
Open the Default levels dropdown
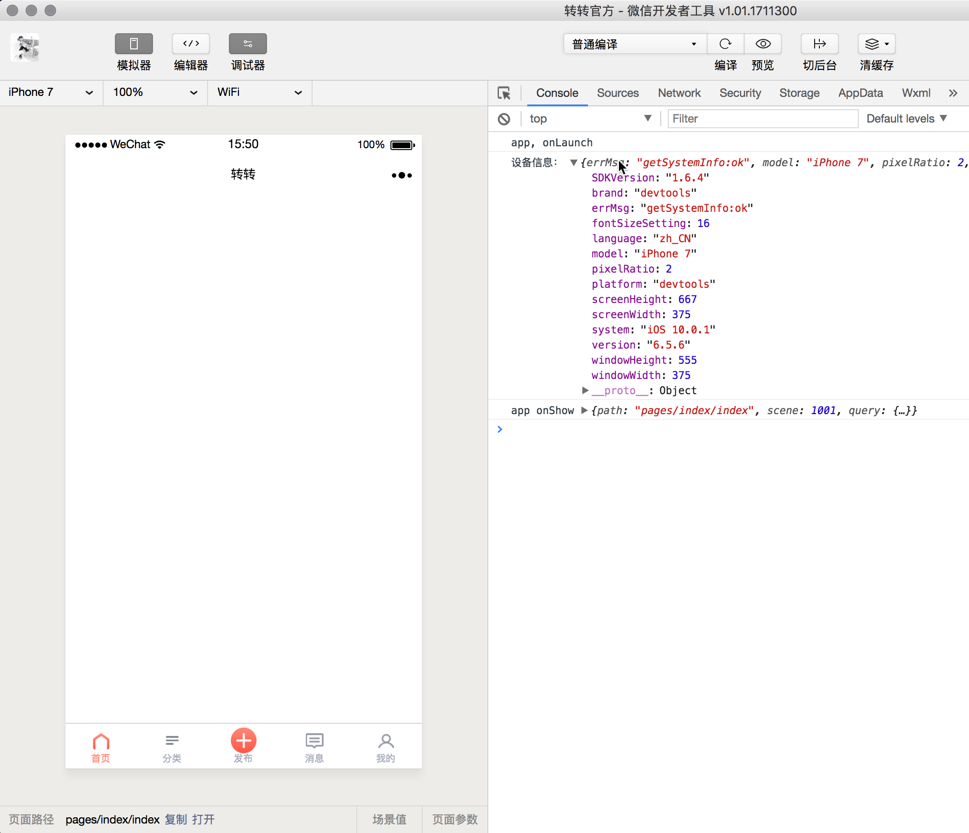pyautogui.click(x=906, y=119)
